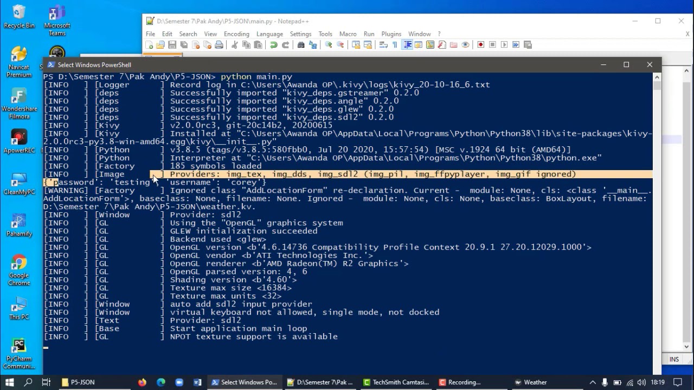The width and height of the screenshot is (694, 390).
Task: Open the File menu in Notepad++
Action: [x=150, y=34]
